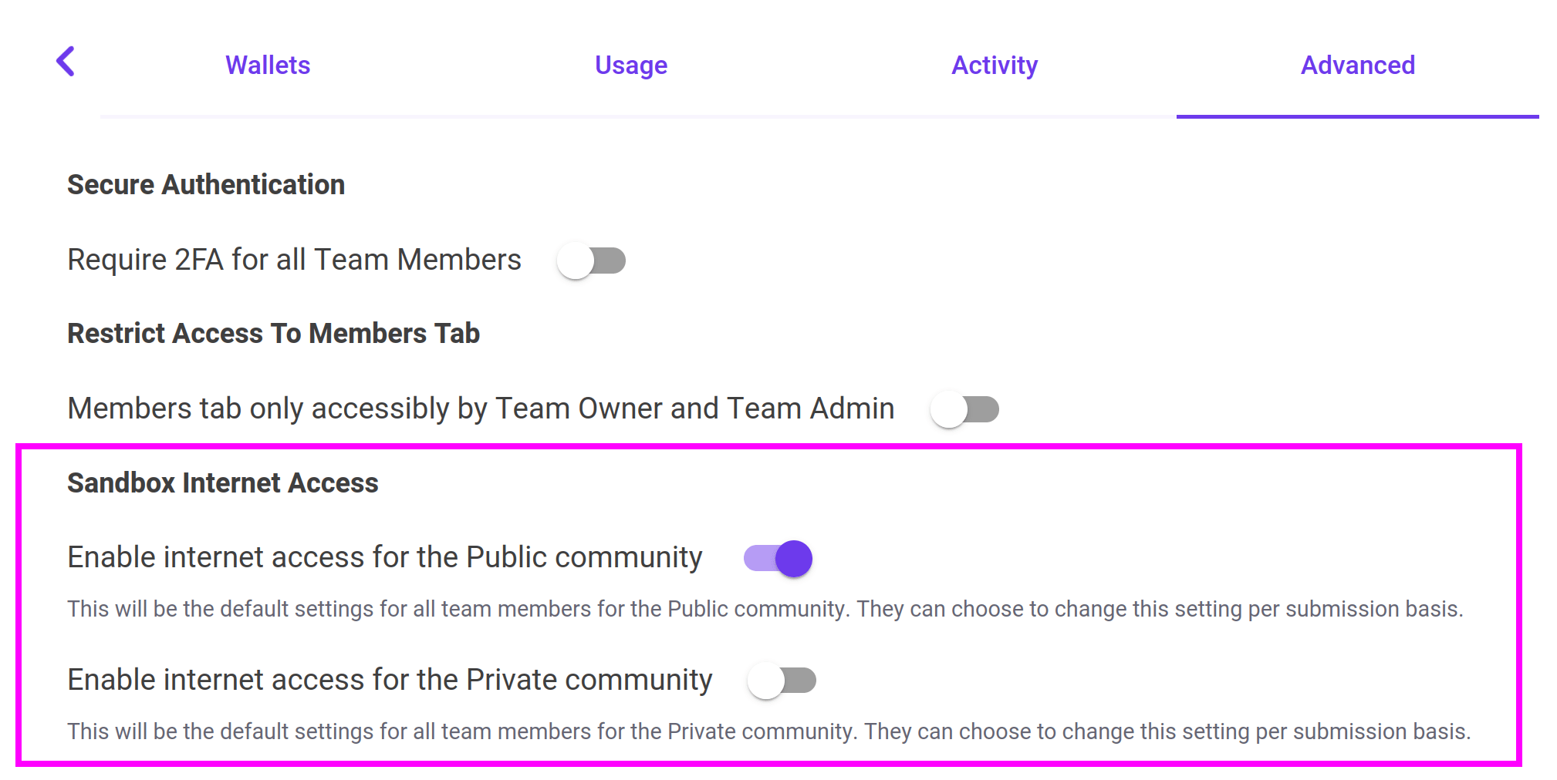Click the purple underline beneath Advanced tab
1557x780 pixels.
1357,116
